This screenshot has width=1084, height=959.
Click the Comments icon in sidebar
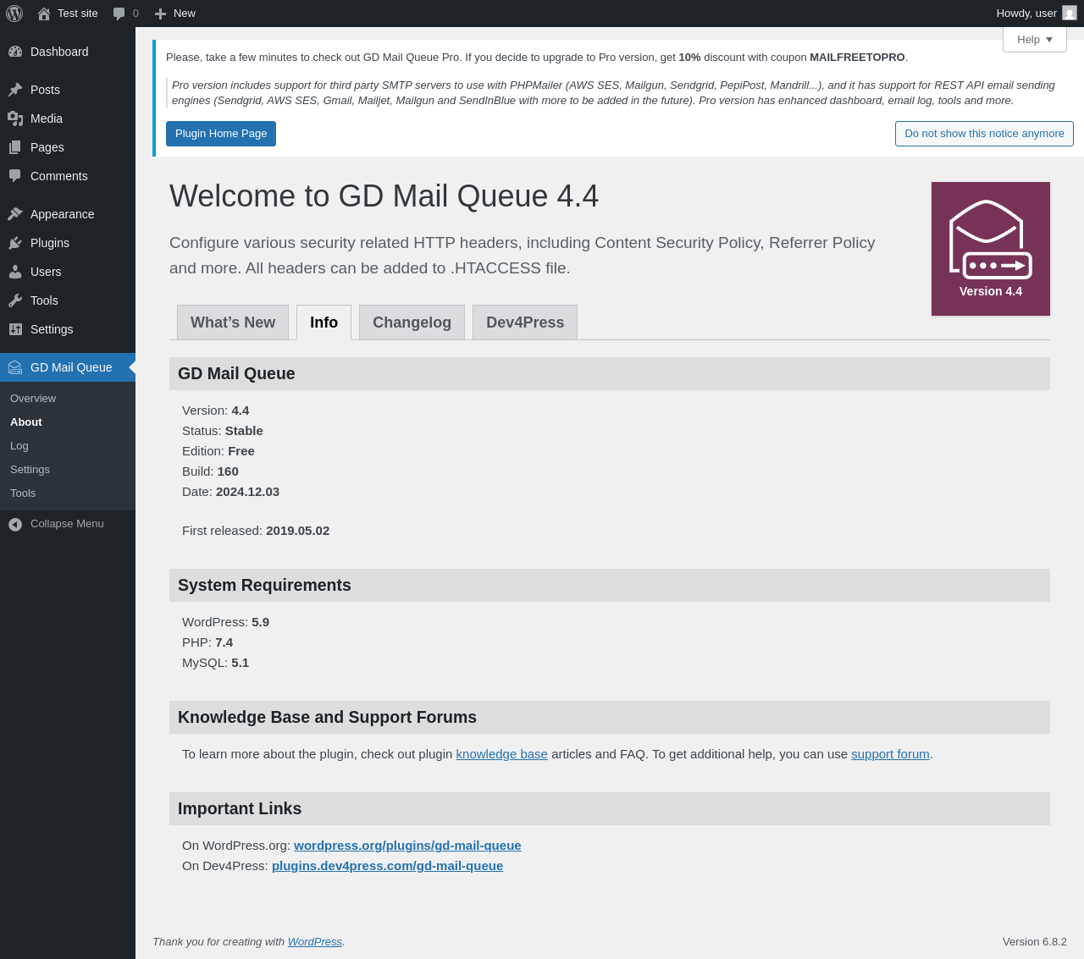pos(15,176)
